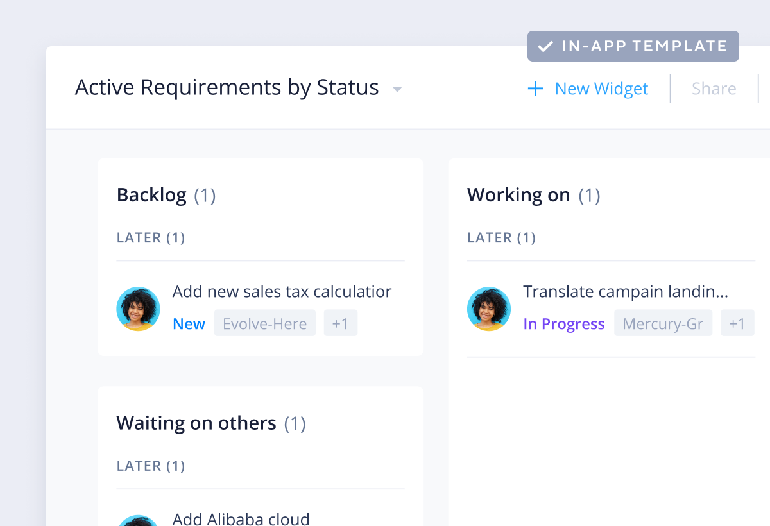Show more tags on Translate campain card
770x526 pixels.
click(737, 323)
